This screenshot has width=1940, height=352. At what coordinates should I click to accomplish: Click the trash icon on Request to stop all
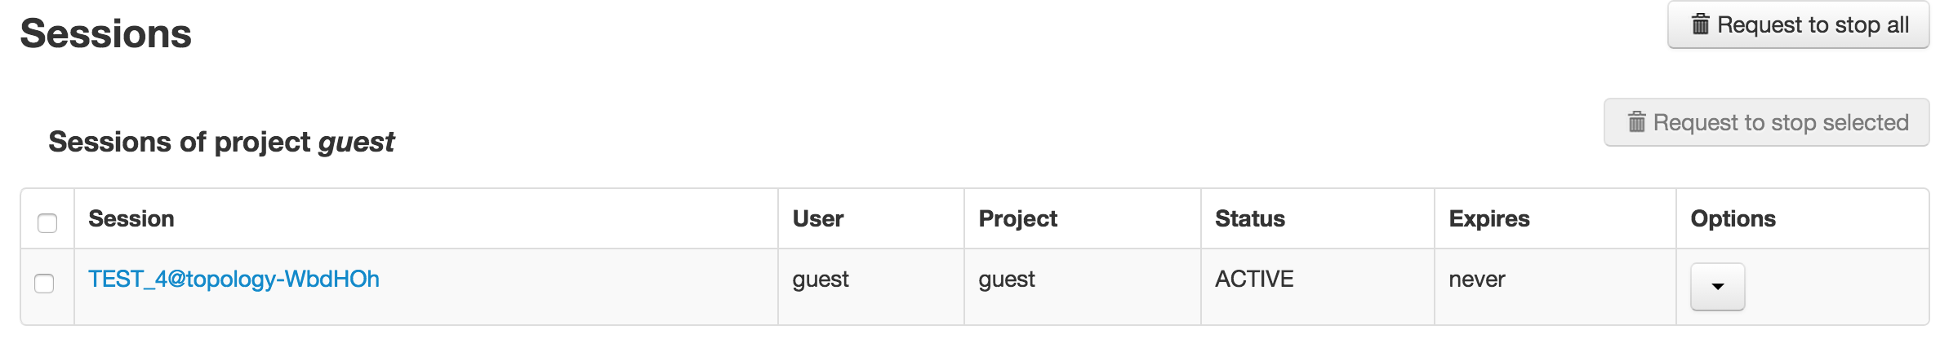point(1700,24)
